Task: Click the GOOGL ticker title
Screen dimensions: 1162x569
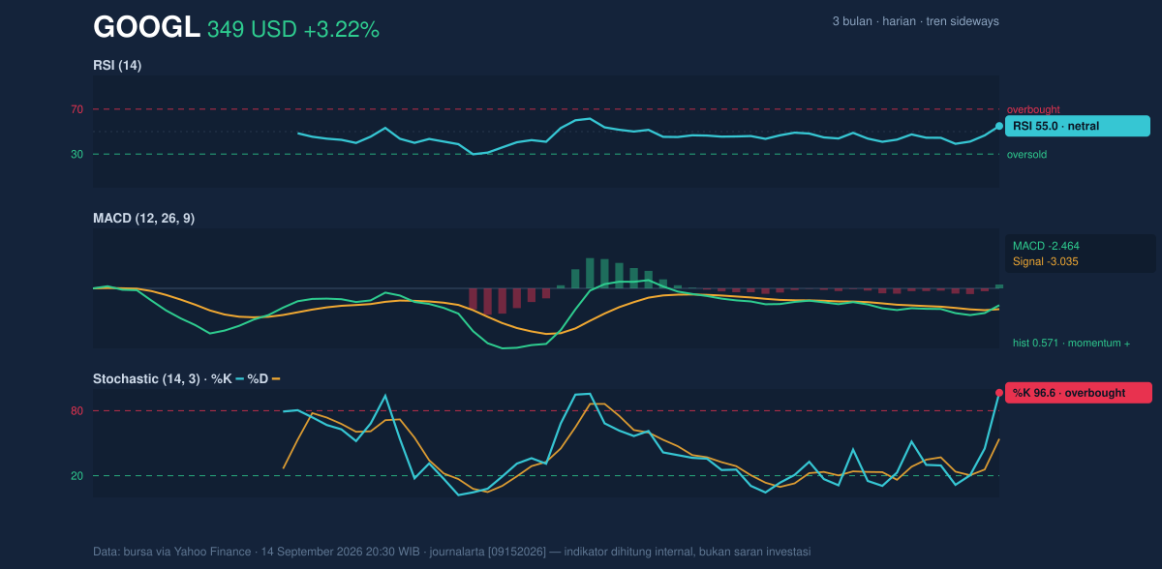Action: point(146,28)
